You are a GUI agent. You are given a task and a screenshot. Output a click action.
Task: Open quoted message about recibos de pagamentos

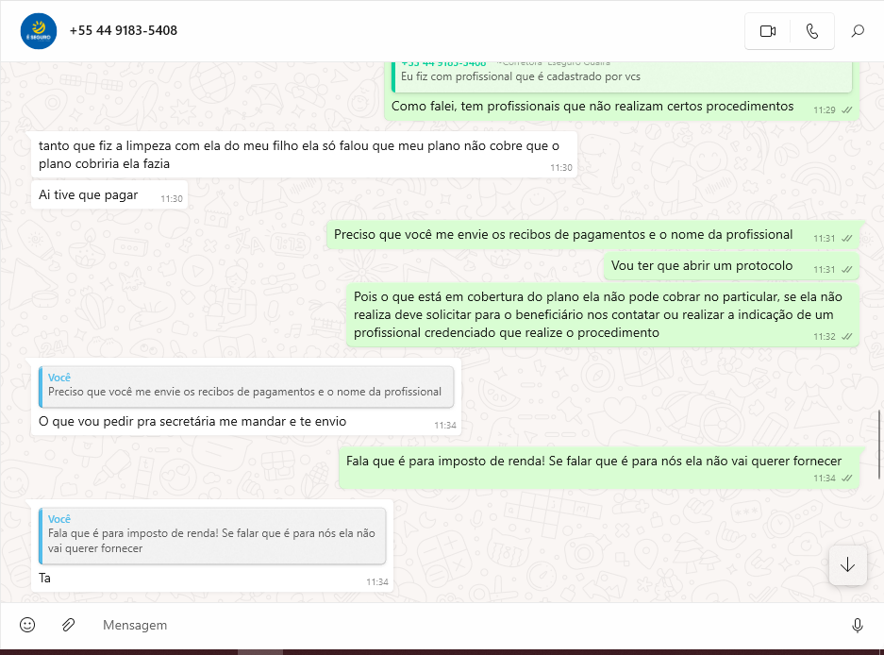pyautogui.click(x=246, y=386)
